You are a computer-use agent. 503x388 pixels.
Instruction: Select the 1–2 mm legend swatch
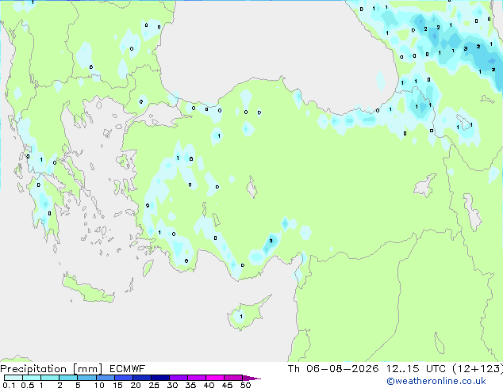click(50, 378)
